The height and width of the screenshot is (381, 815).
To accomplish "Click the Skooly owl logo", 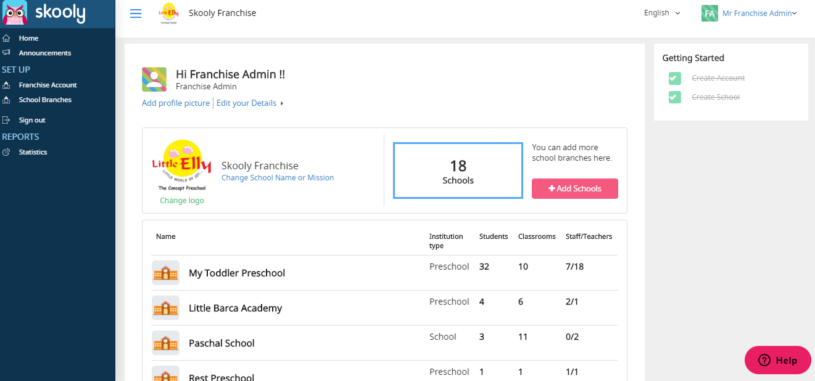I will (15, 13).
